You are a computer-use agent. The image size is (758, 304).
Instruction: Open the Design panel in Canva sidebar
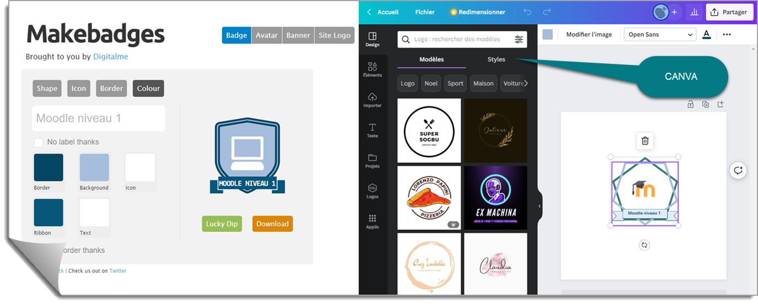tap(372, 39)
